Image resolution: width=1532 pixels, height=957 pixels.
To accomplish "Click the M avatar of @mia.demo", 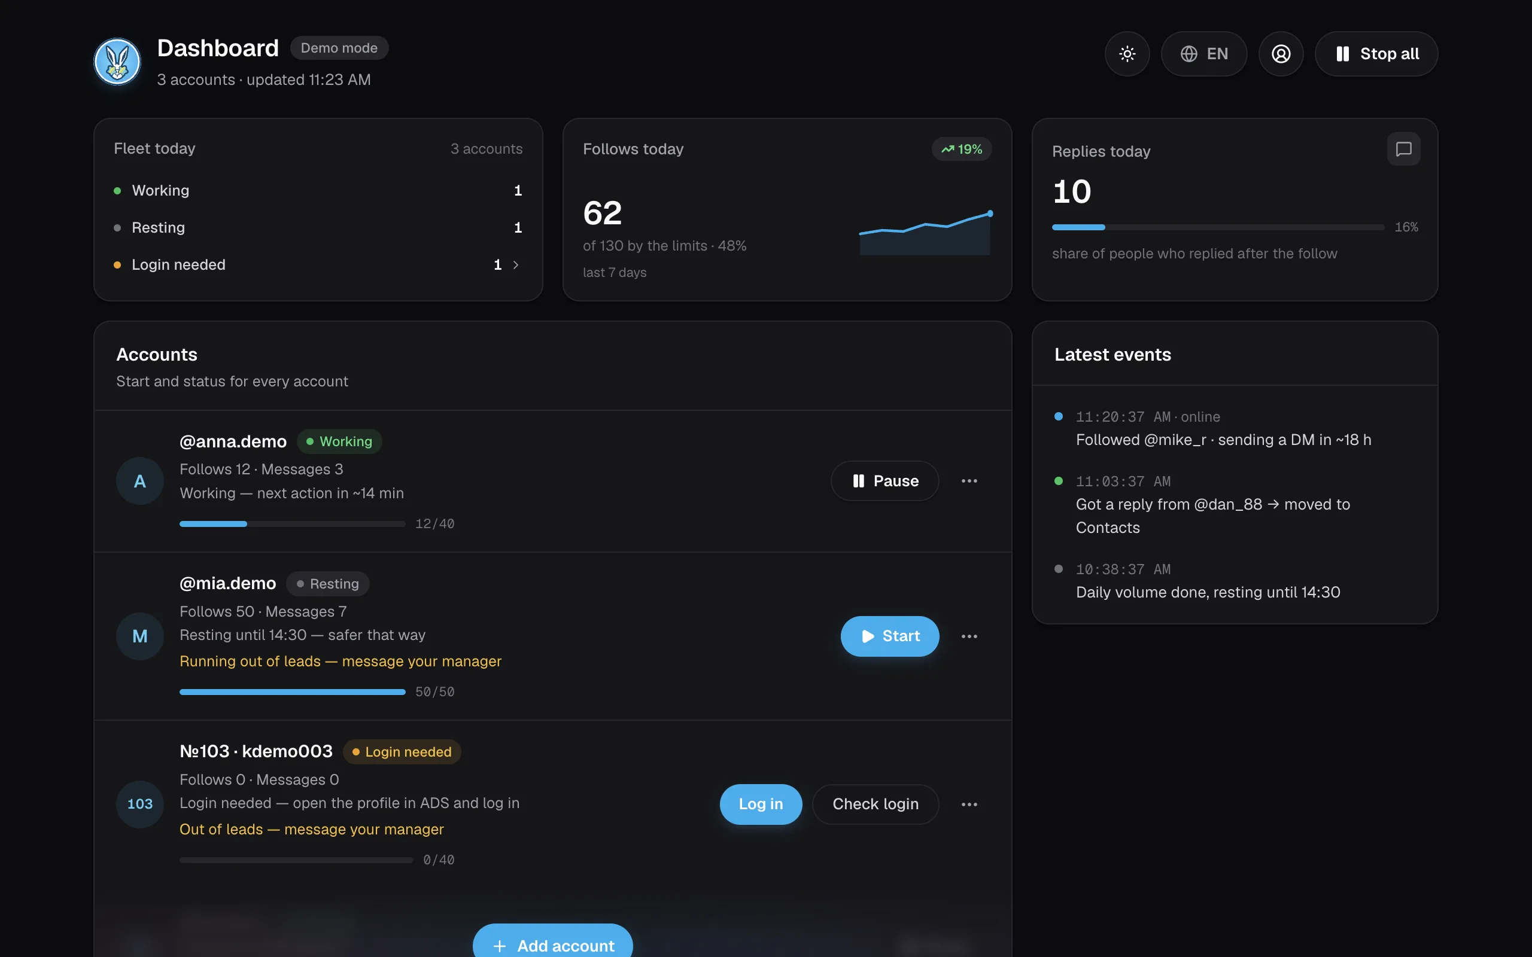I will point(140,636).
